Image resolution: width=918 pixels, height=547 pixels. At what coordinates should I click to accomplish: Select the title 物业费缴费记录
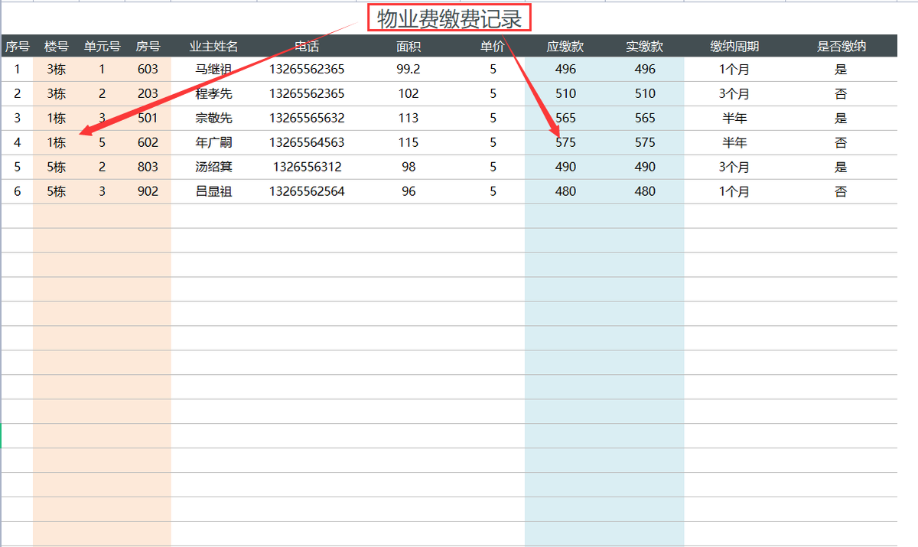tap(451, 16)
